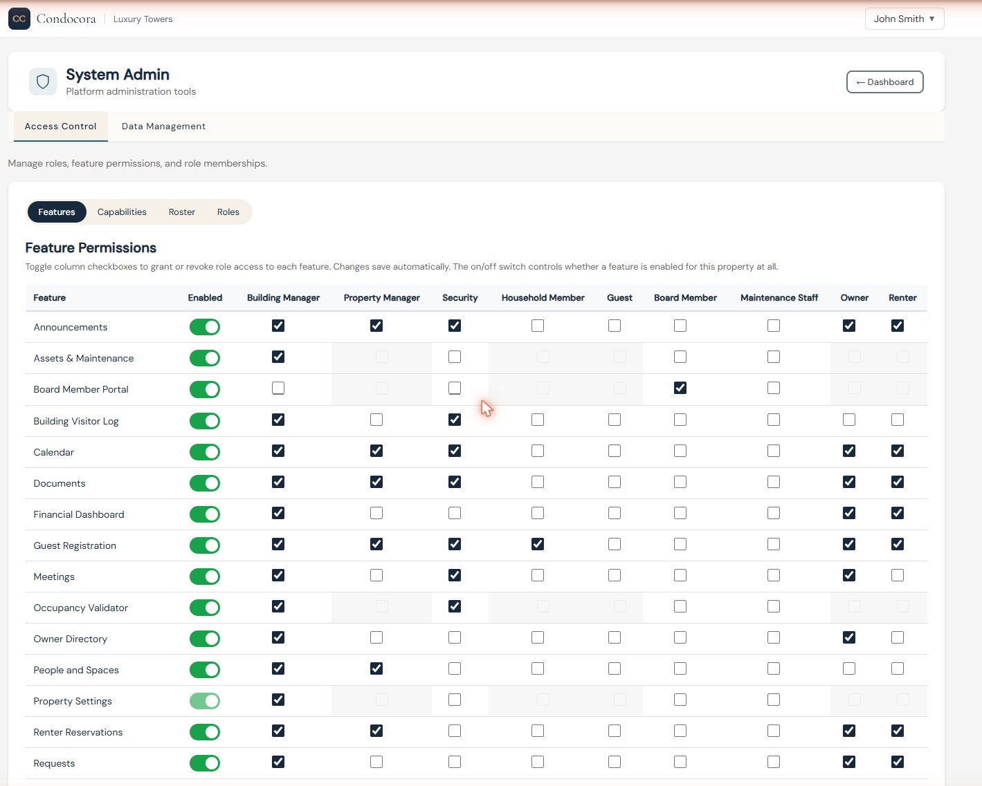Toggle the Assets & Maintenance enabled switch
982x786 pixels.
point(205,358)
